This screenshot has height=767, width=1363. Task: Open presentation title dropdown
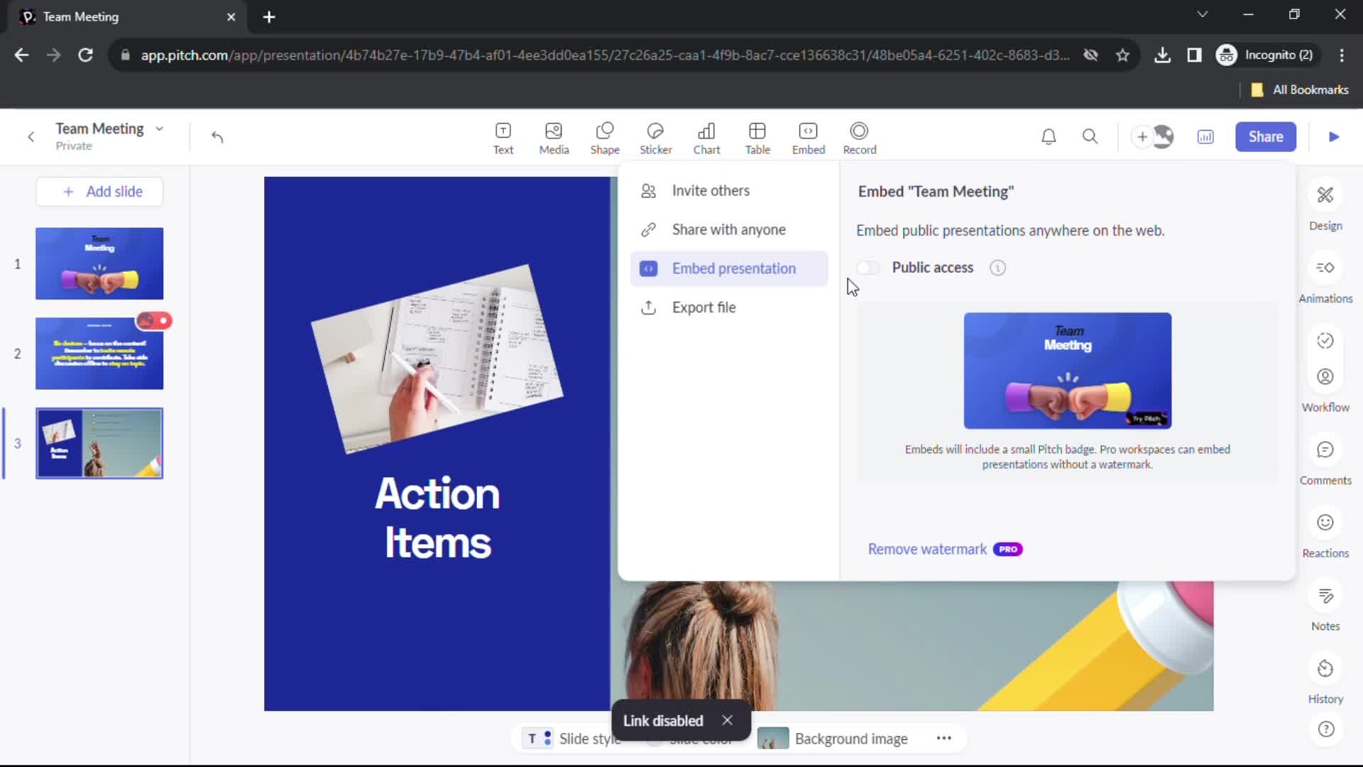point(158,129)
